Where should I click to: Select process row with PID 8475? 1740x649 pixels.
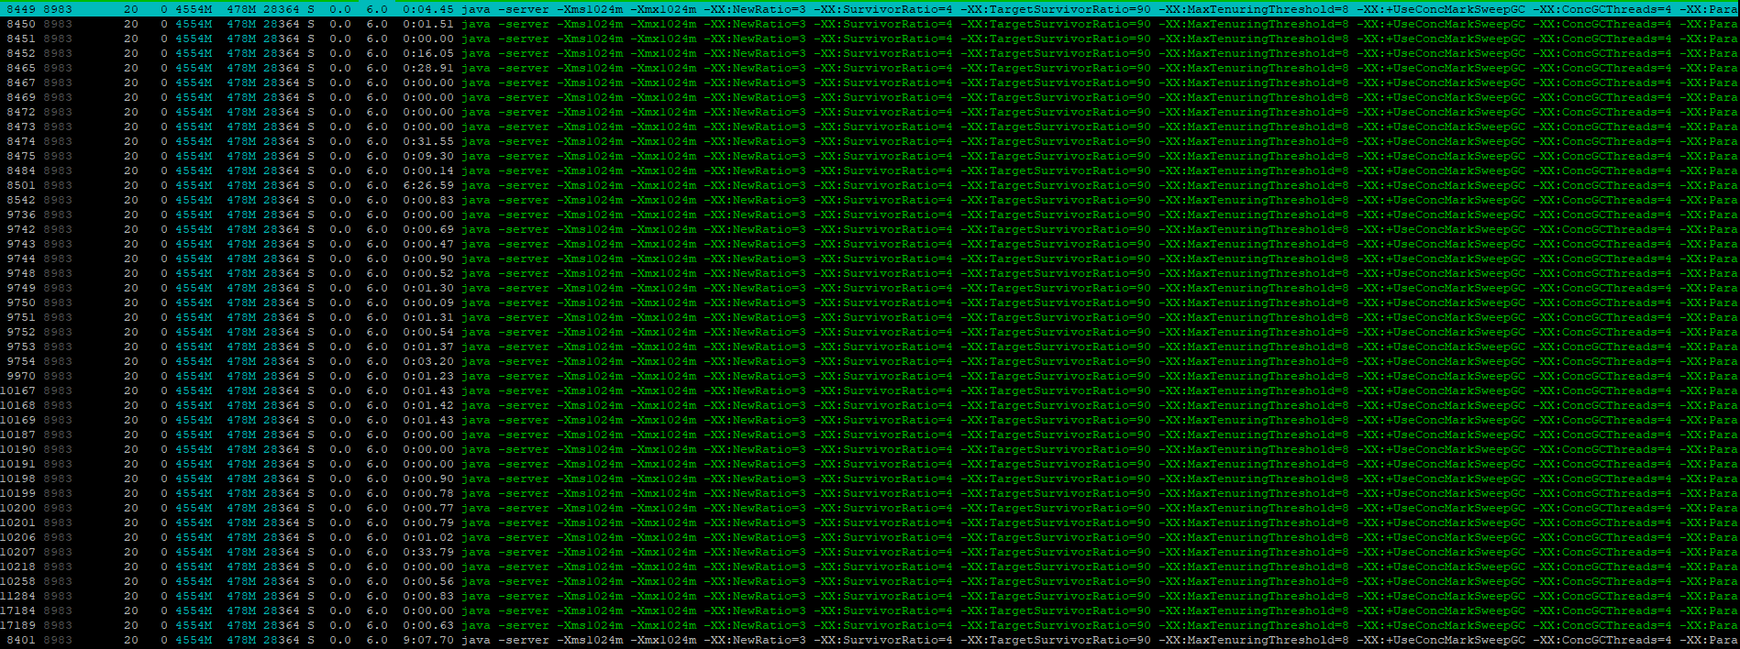(870, 156)
